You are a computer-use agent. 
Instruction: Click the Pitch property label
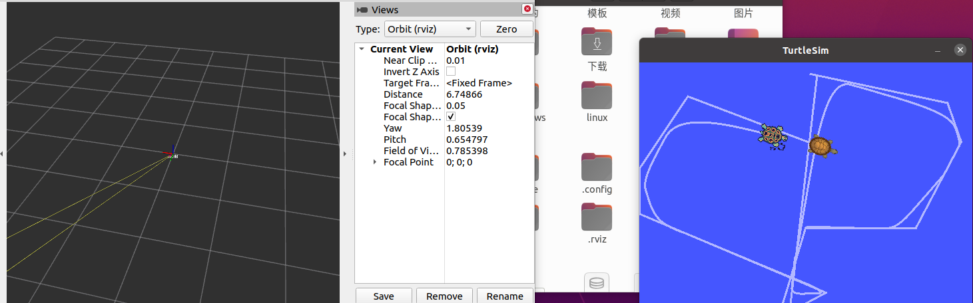[x=395, y=140]
